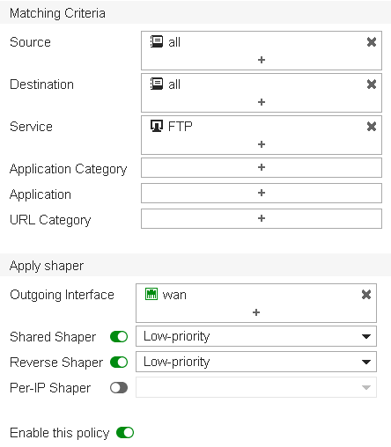Remove the 'all' entry from Destination
Viewport: 391px width, 447px height.
pos(372,84)
